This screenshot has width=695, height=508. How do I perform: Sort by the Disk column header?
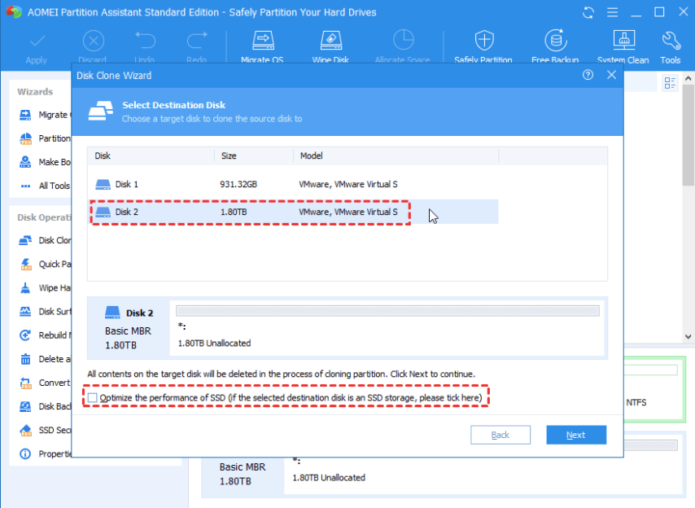coord(151,155)
